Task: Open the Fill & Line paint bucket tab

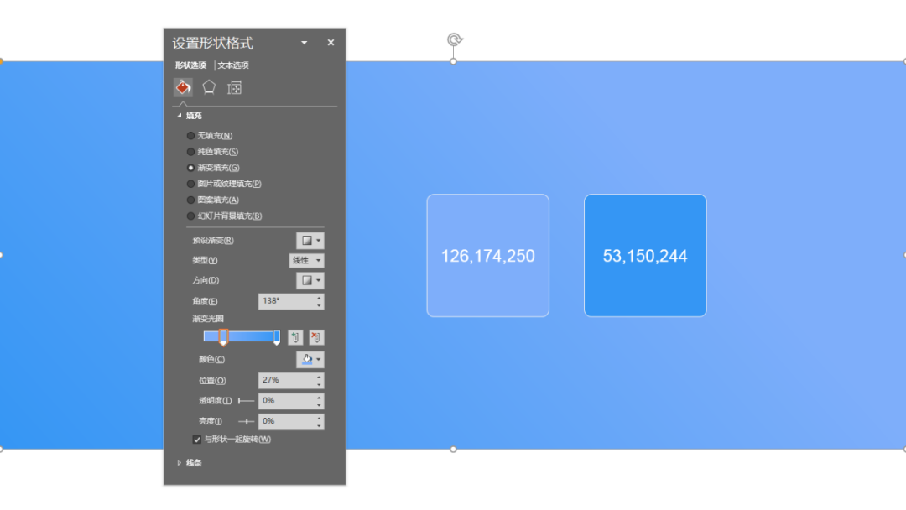Action: (183, 87)
